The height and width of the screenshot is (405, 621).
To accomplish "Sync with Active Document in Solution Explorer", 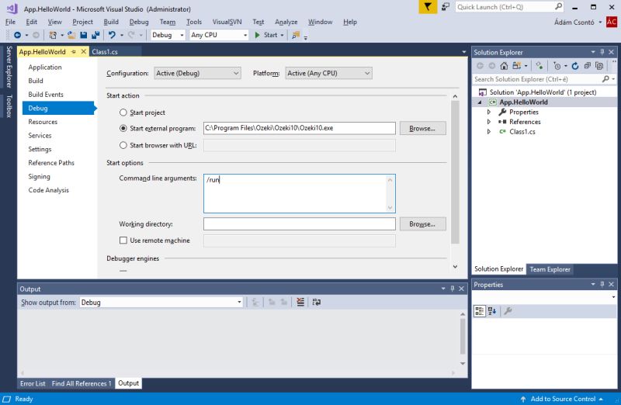I will 539,66.
